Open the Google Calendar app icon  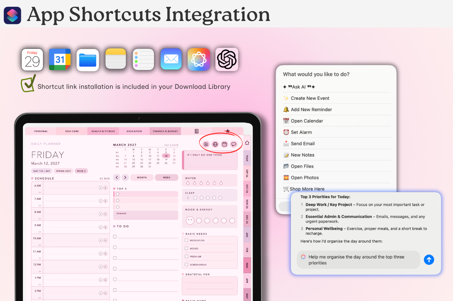tap(60, 59)
